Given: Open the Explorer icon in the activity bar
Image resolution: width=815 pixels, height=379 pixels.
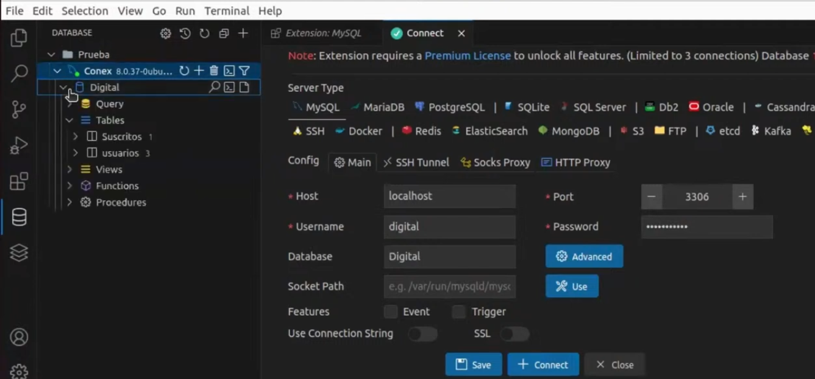Looking at the screenshot, I should coord(19,38).
